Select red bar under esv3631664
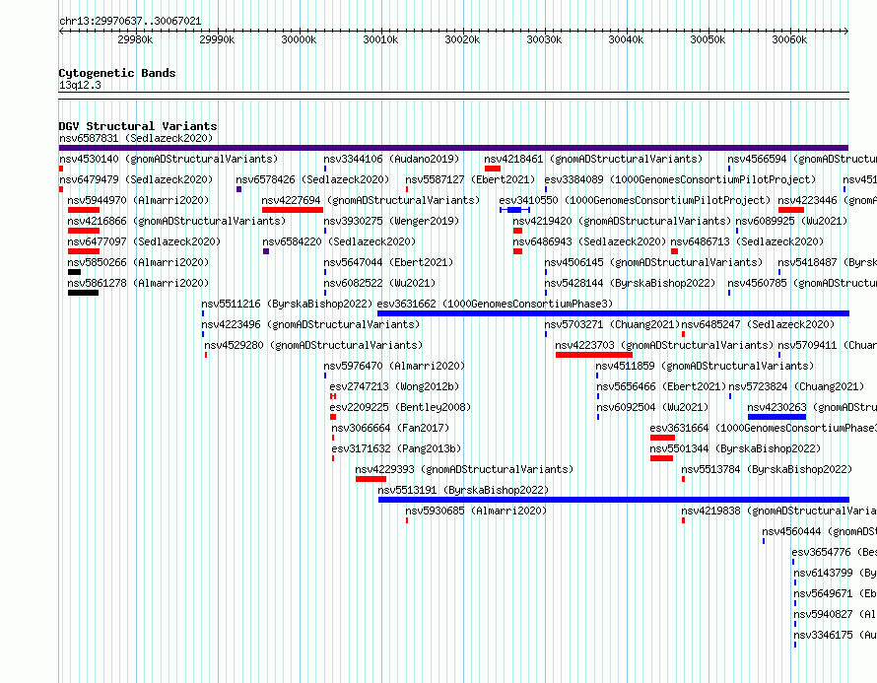The image size is (877, 683). click(x=663, y=438)
